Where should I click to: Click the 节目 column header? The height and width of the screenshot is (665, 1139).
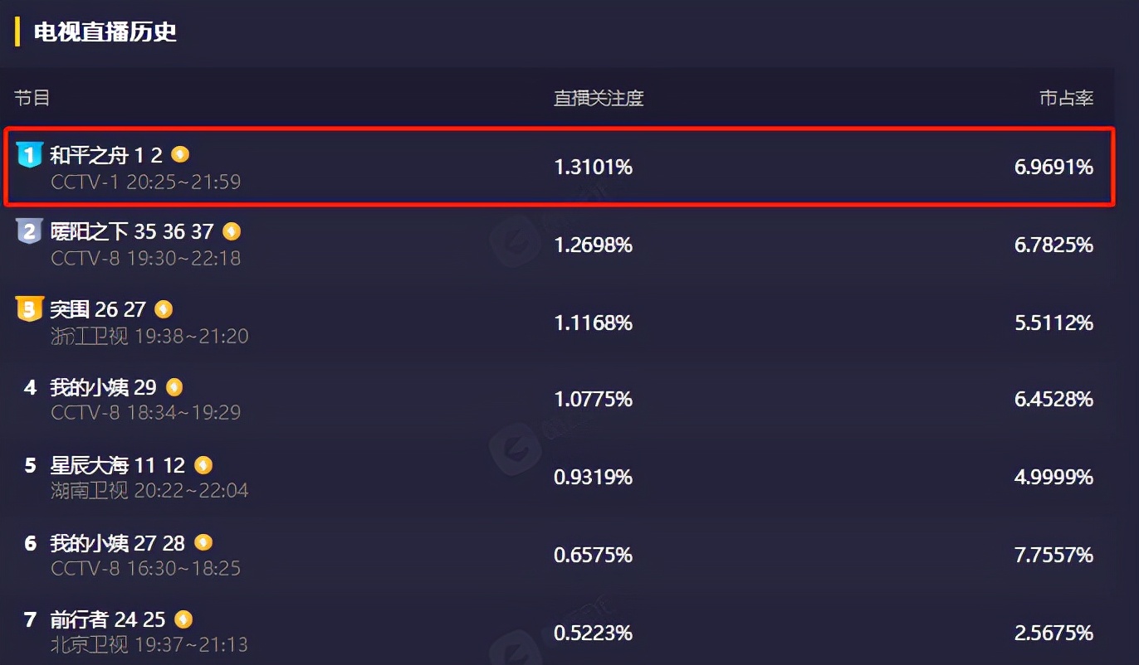(x=32, y=99)
